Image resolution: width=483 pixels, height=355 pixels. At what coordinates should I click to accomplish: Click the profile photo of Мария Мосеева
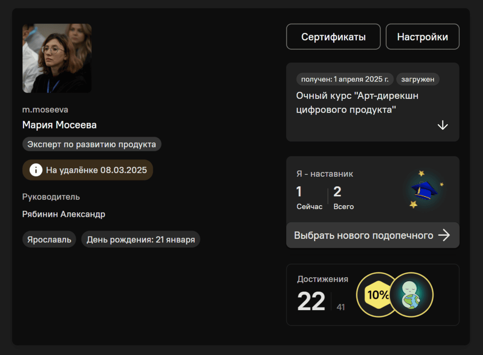pyautogui.click(x=57, y=58)
